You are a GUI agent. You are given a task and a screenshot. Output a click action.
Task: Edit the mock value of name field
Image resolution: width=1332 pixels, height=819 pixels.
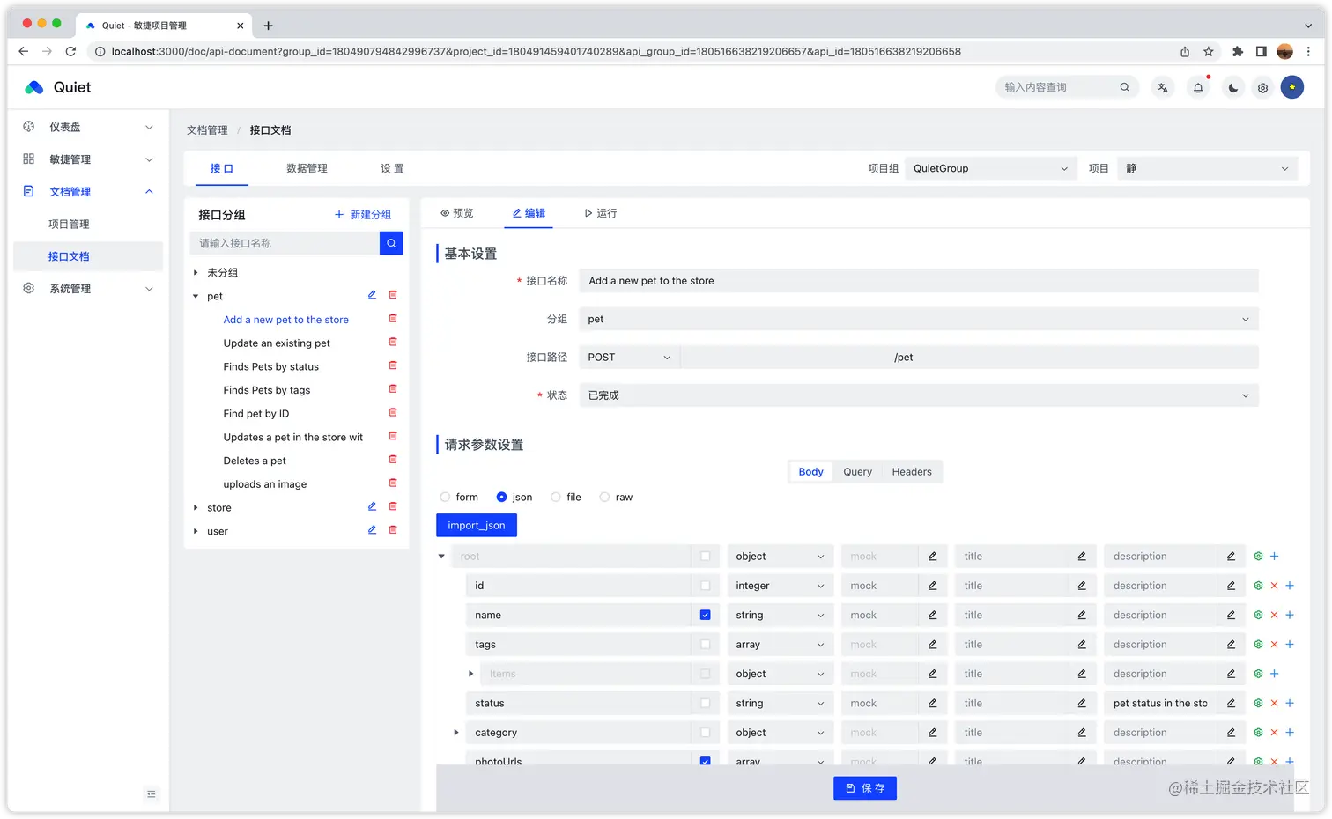pos(932,615)
